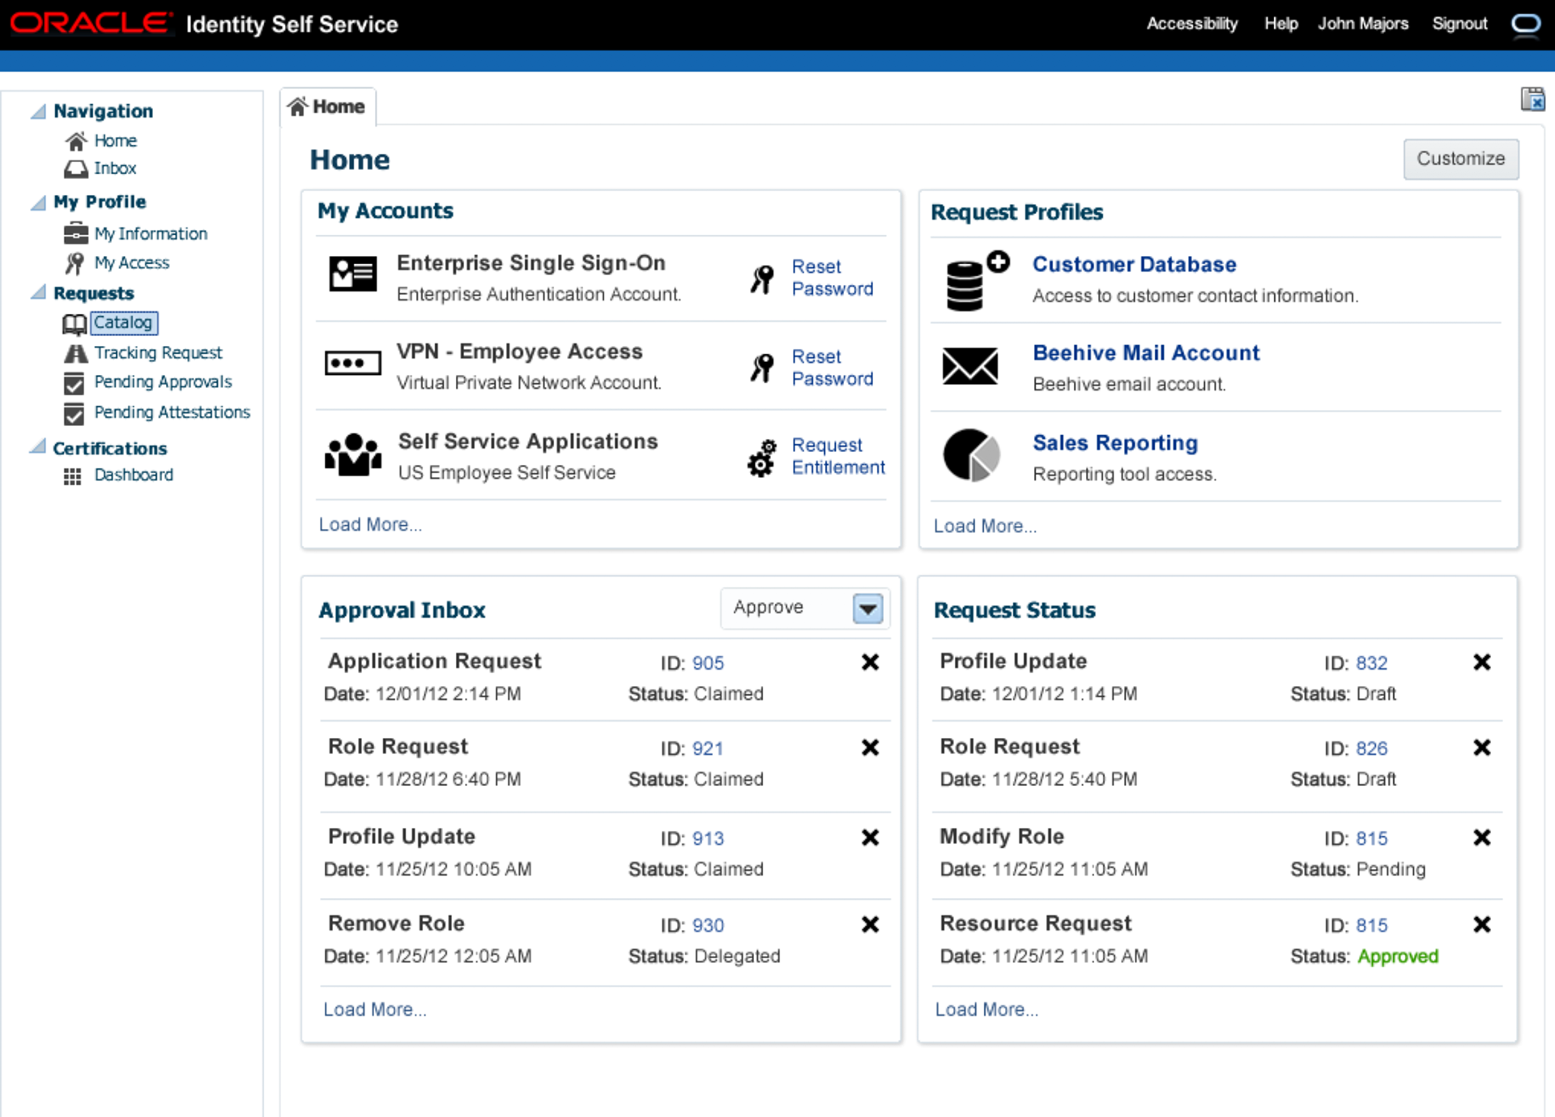Collapse the My Profile section triangle
The width and height of the screenshot is (1555, 1117).
pos(38,202)
